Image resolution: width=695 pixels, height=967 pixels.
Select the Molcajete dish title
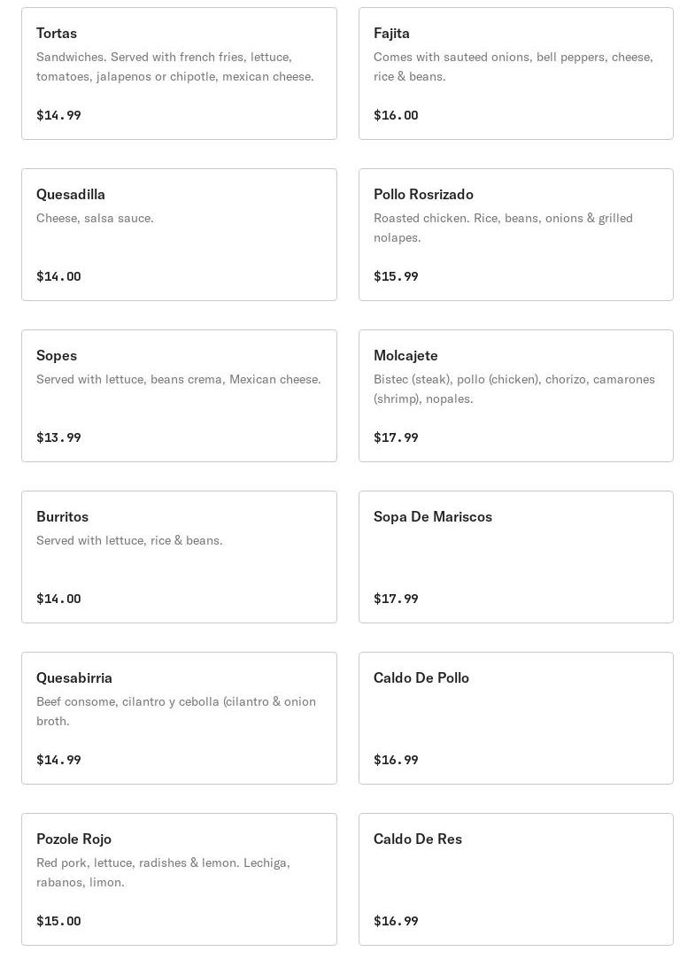click(x=405, y=355)
